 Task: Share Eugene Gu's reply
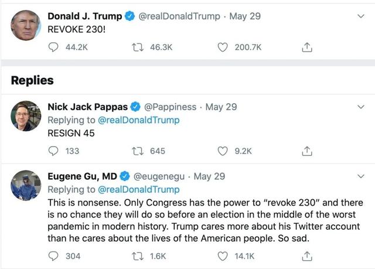click(x=306, y=256)
